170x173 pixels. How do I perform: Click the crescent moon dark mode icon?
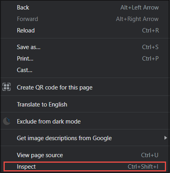coord(7,121)
